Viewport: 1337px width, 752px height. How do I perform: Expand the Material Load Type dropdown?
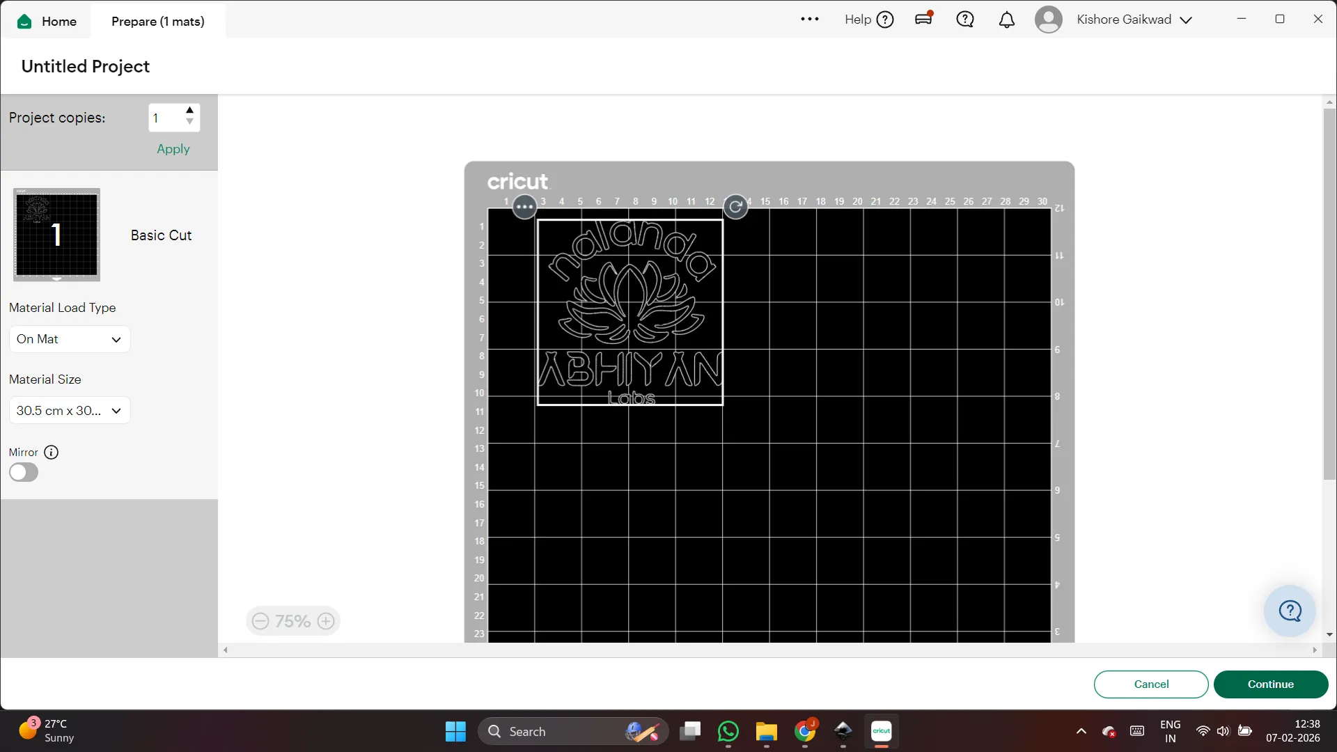click(70, 339)
